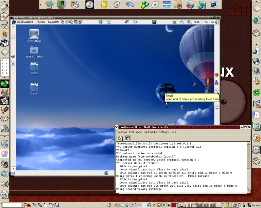Open the Places menu in VNC desktop
261x208 pixels.
click(41, 22)
